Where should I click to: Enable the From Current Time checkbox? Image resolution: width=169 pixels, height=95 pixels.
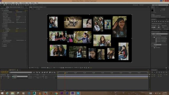(152, 29)
